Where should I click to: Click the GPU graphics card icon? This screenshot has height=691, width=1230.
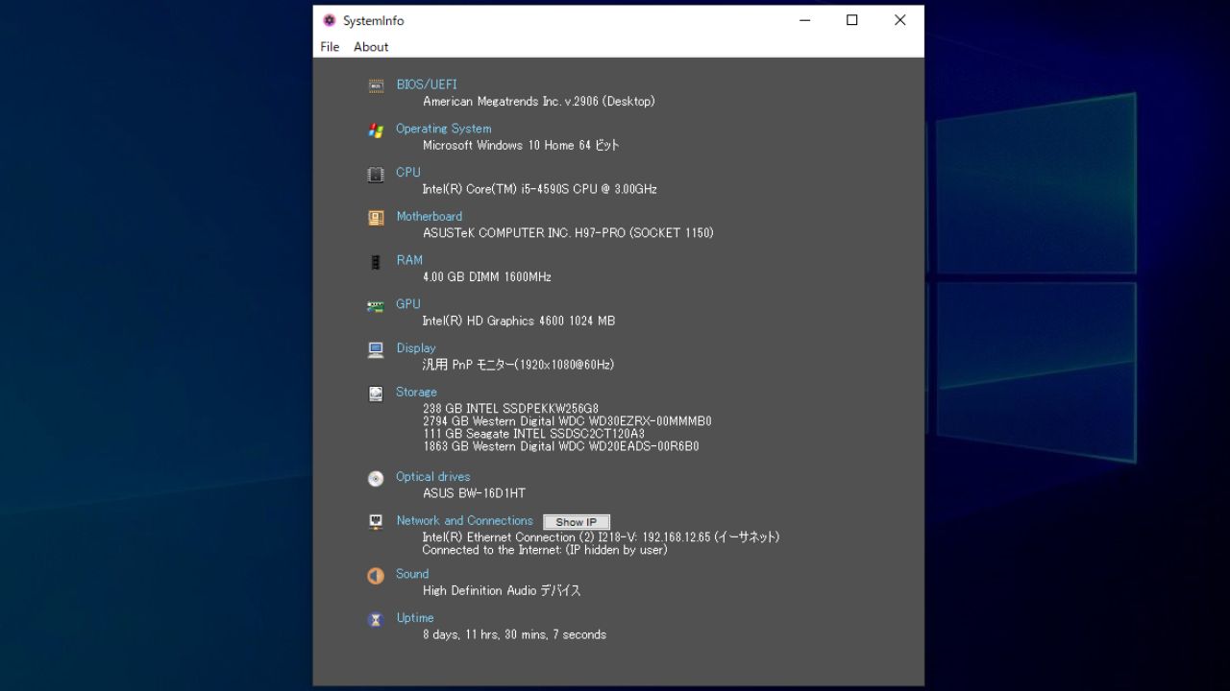pyautogui.click(x=376, y=306)
